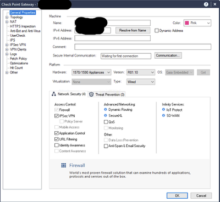Uncheck the Application Control blade

57,133
